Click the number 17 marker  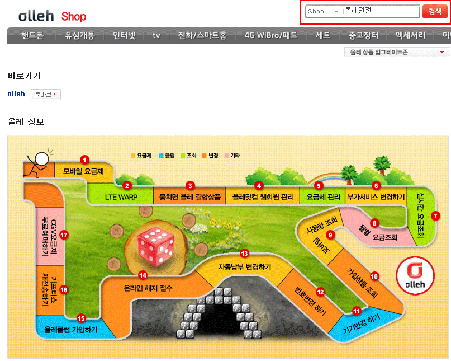64,235
